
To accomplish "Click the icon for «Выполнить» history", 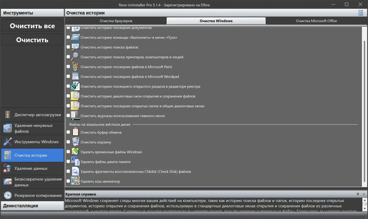I will [x=75, y=37].
